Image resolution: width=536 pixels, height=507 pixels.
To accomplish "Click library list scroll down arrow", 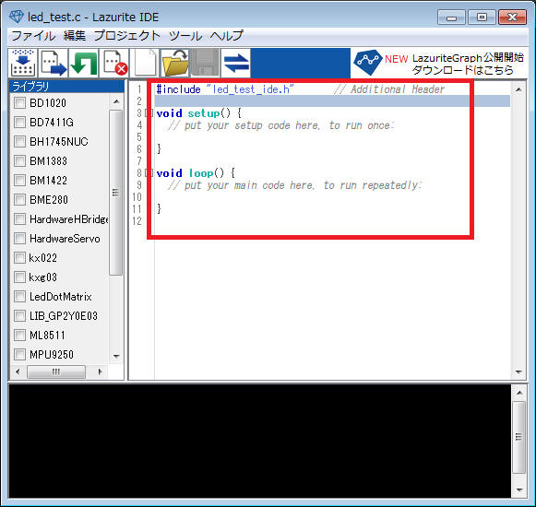I will tap(116, 357).
